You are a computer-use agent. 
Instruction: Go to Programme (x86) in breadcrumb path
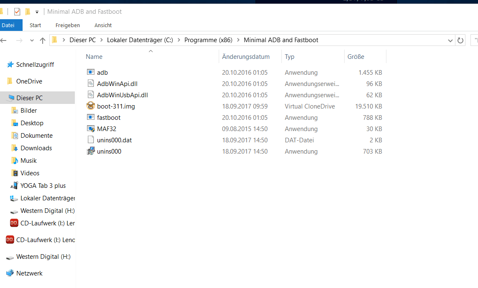click(208, 40)
